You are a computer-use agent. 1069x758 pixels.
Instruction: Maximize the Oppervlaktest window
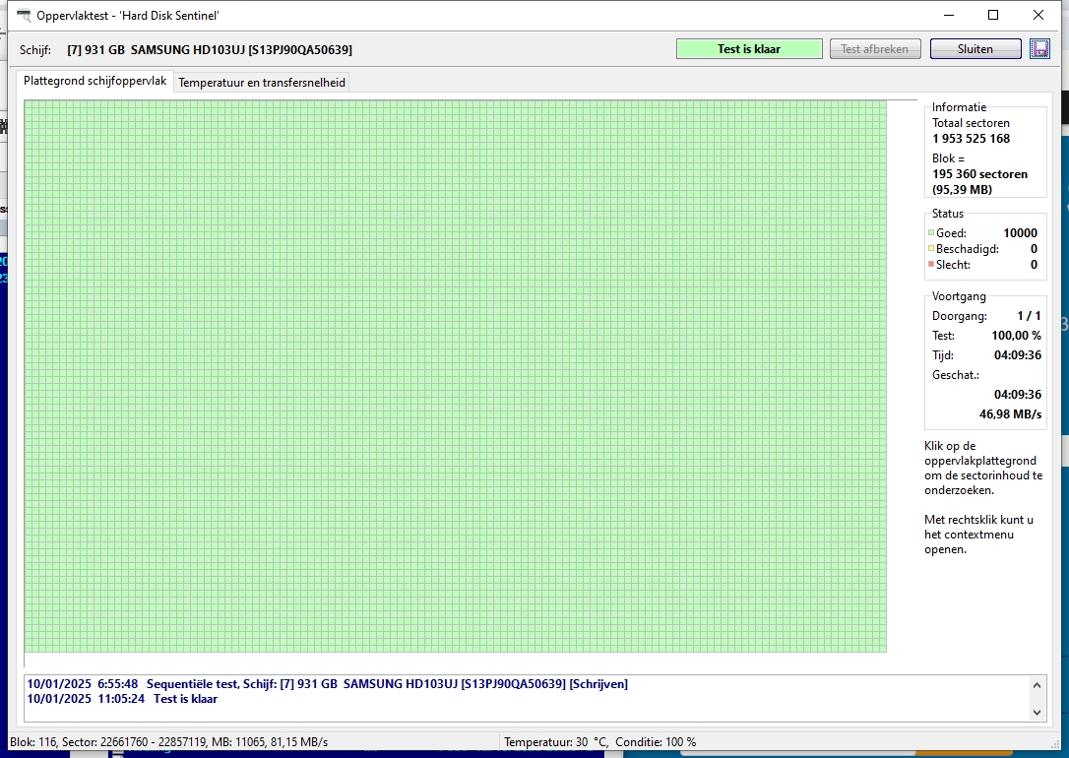coord(993,15)
